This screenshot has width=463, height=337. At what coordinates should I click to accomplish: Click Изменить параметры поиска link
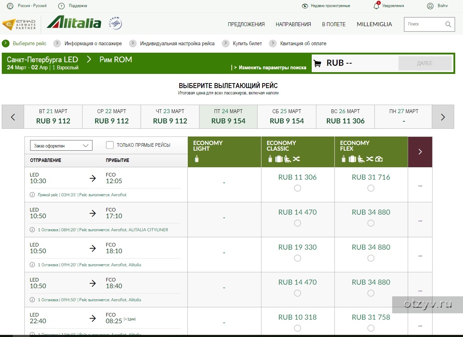(x=272, y=68)
